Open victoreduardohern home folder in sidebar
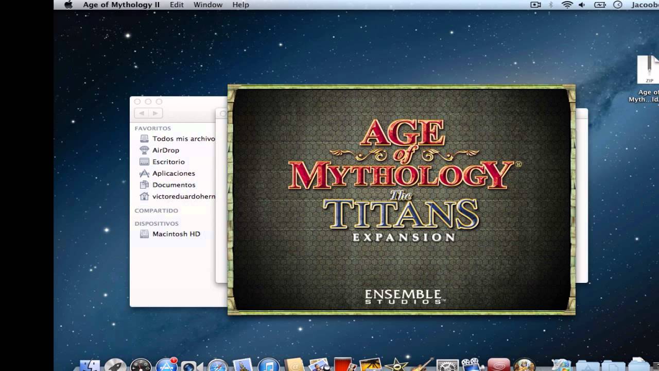 tap(178, 196)
